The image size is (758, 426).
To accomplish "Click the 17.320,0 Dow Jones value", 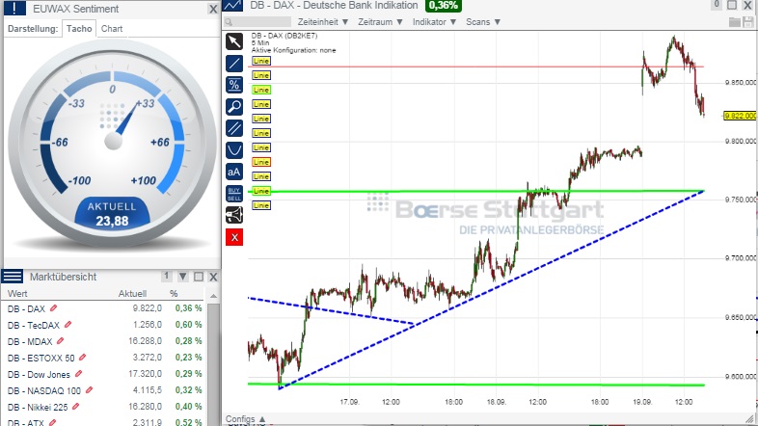I will click(145, 374).
